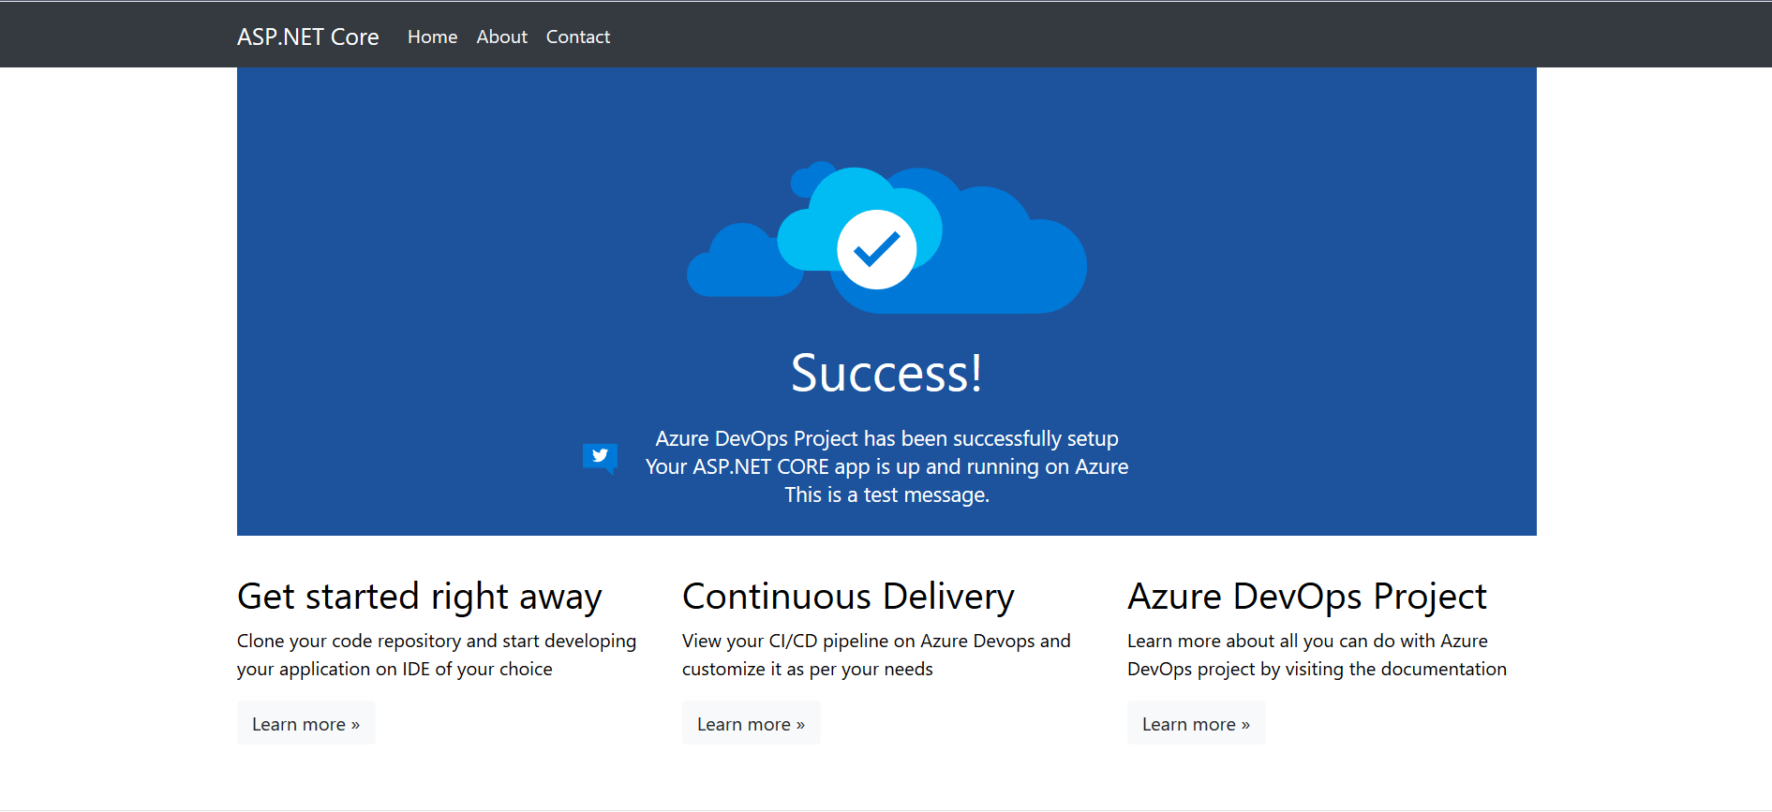Viewport: 1772px width, 812px height.
Task: Click the 'Continuous Delivery' heading
Action: 848,597
